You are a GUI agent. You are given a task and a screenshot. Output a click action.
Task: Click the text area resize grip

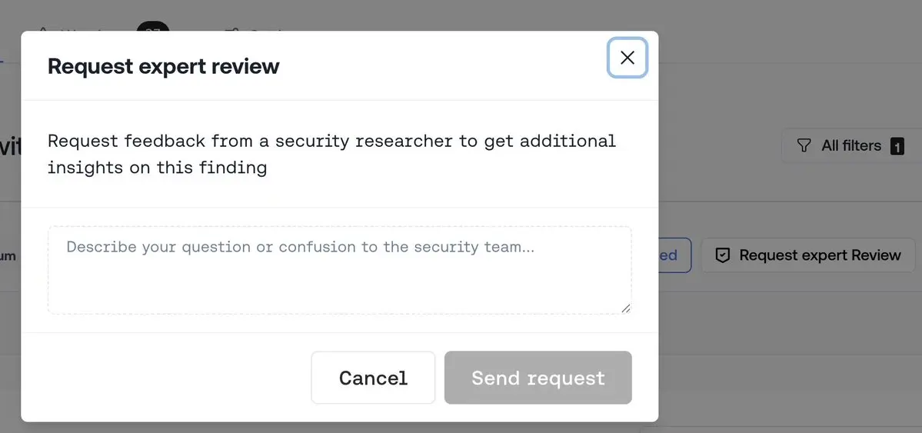tap(626, 308)
